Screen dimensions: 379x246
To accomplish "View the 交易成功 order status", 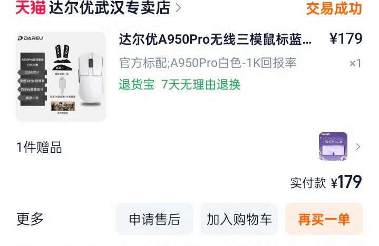I will coord(334,8).
